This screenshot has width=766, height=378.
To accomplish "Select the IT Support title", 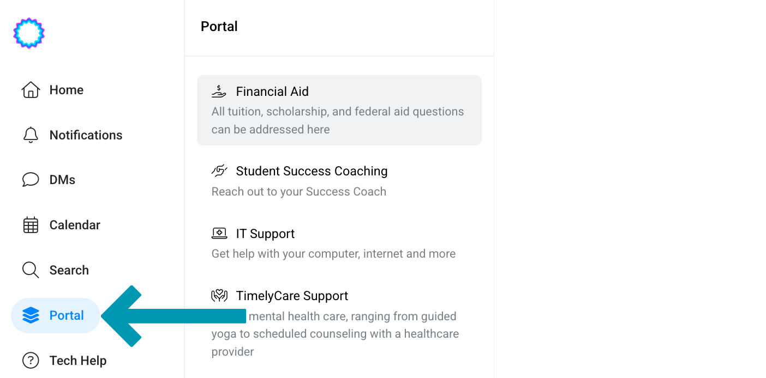I will (265, 234).
